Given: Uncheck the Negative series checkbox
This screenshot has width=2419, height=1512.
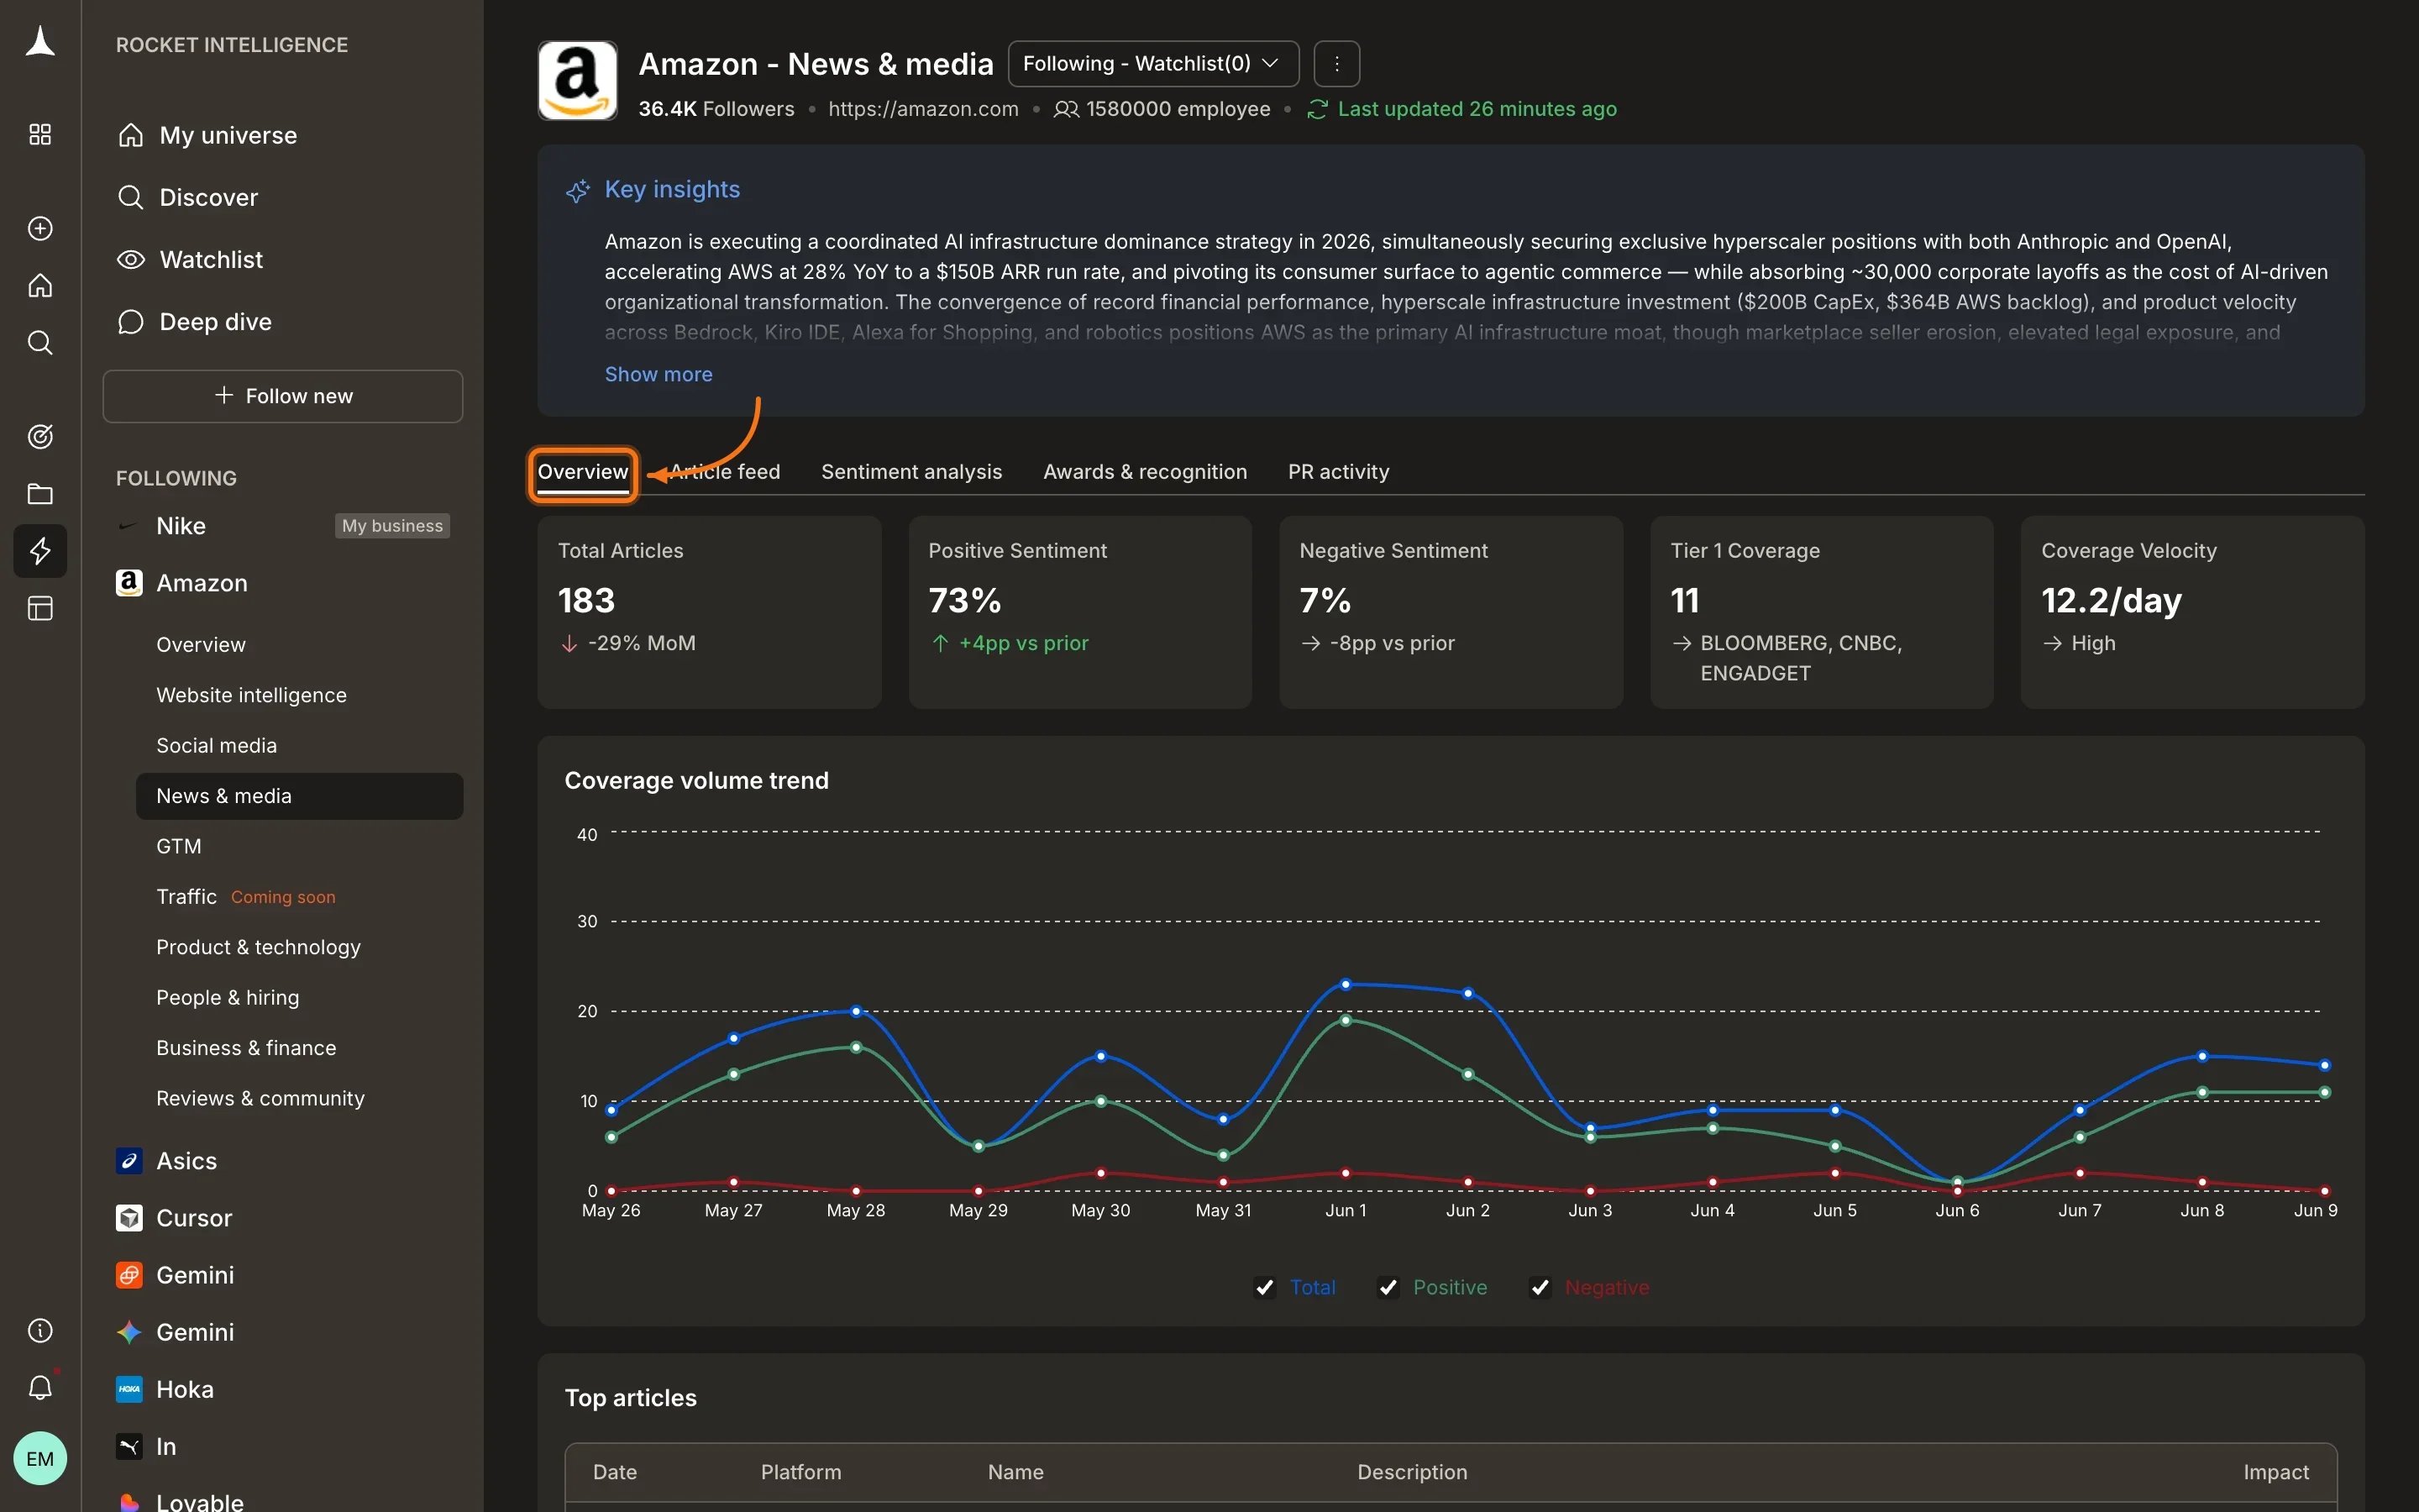Looking at the screenshot, I should click(1540, 1287).
